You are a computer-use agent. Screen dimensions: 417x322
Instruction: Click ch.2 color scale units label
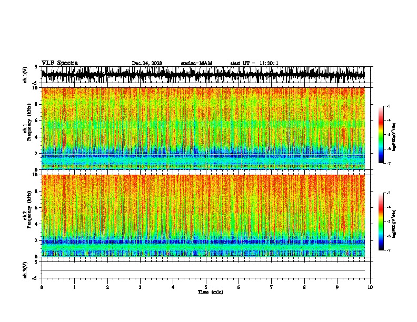point(394,224)
